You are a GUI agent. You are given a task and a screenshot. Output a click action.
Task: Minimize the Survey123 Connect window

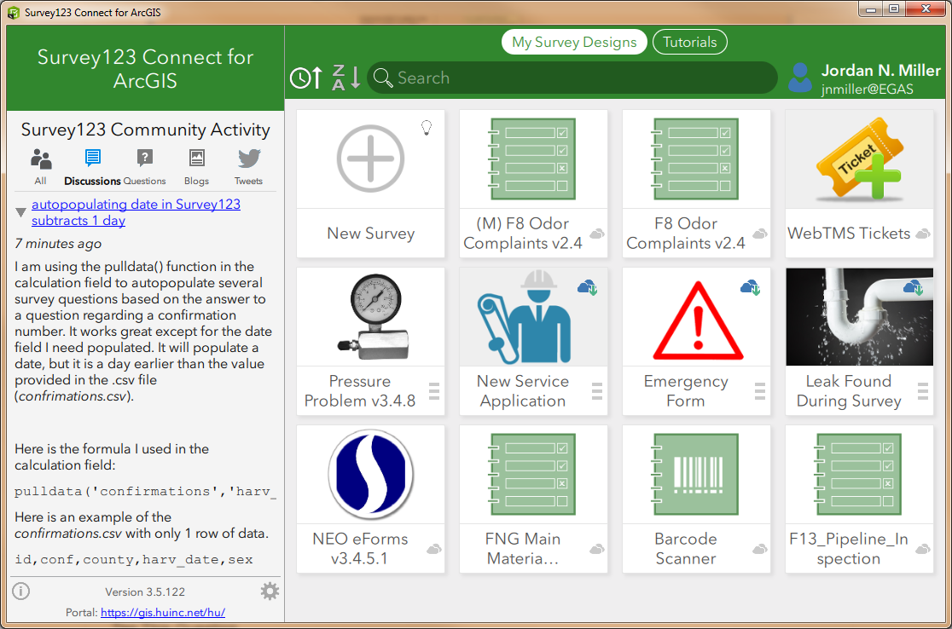871,9
